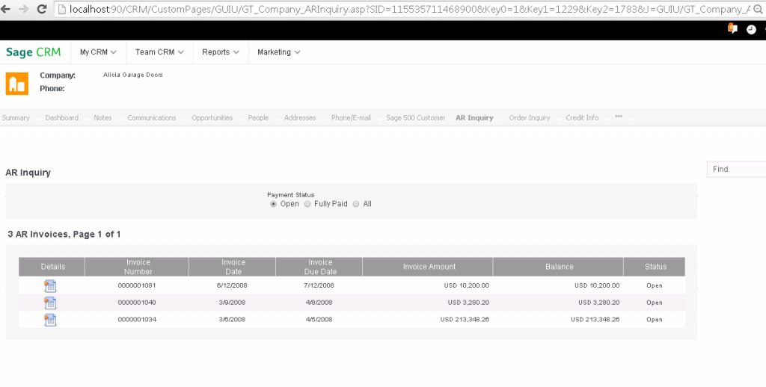Click the Invoice Amount column header
The height and width of the screenshot is (387, 766).
pyautogui.click(x=427, y=267)
